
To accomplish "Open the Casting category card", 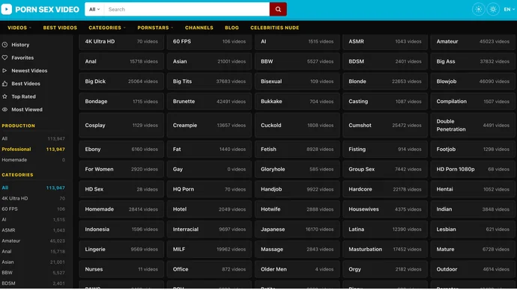I will 385,101.
